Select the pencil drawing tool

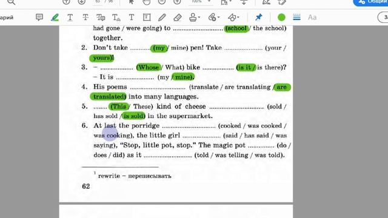pyautogui.click(x=162, y=18)
